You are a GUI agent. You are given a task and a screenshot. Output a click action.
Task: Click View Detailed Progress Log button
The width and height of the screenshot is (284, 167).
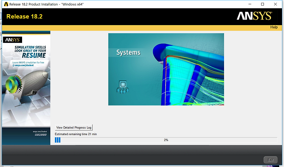point(74,128)
